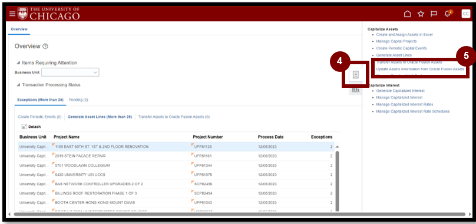This screenshot has height=224, width=476.
Task: Click project number UFP81344
Action: pos(203,165)
